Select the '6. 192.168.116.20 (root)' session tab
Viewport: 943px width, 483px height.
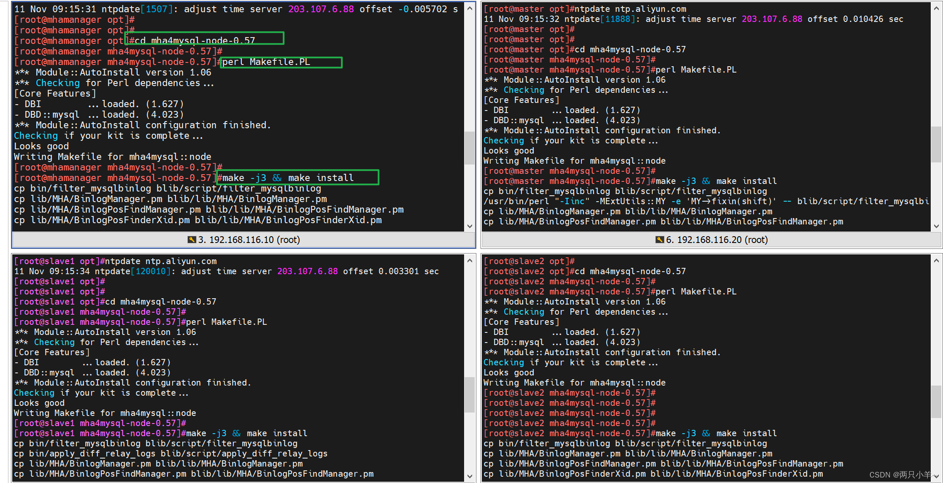pos(711,240)
